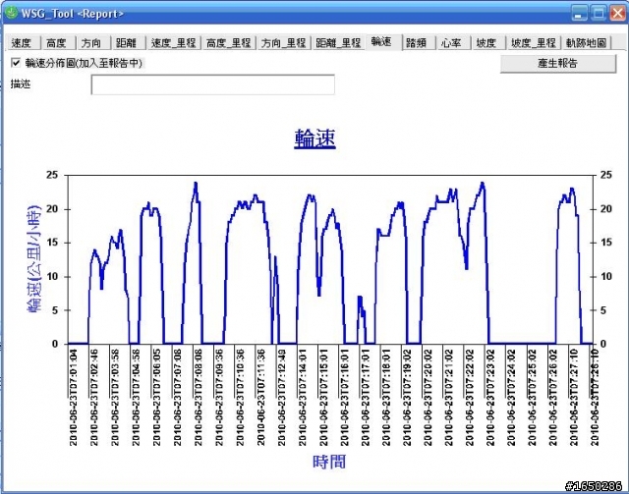Click the 2010-06-23T07:14:01 axis label

pyautogui.click(x=303, y=397)
